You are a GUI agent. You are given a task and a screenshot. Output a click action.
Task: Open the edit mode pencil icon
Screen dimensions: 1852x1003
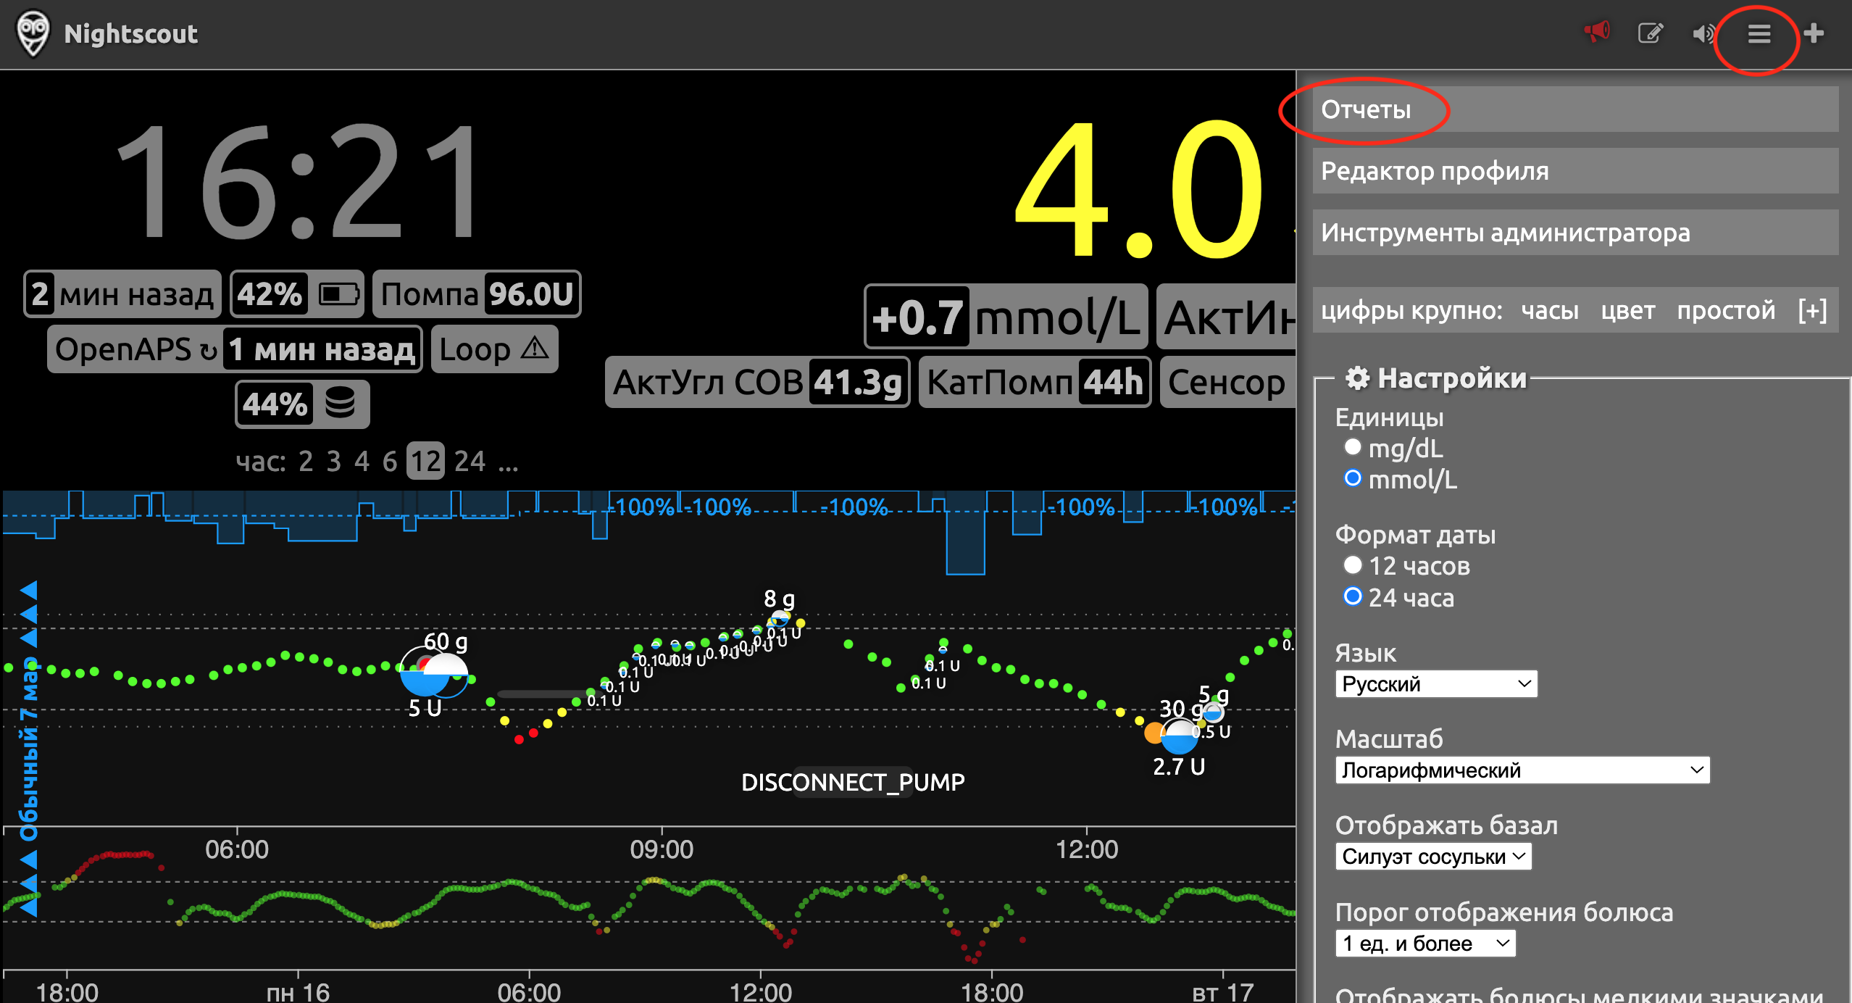1651,33
